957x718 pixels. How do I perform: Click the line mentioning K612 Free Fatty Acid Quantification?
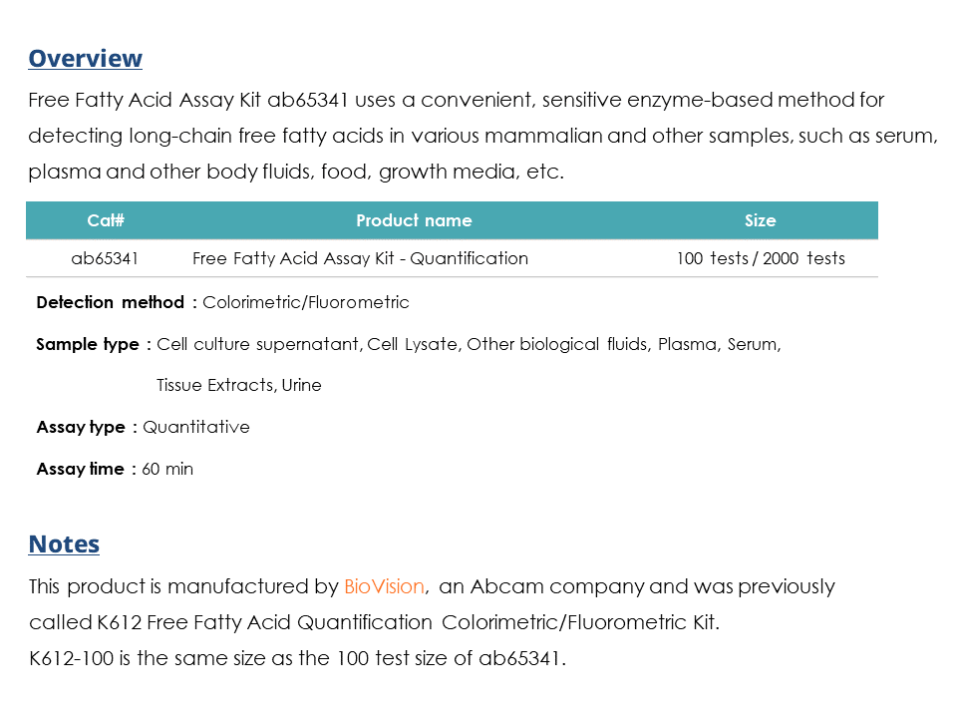[374, 622]
